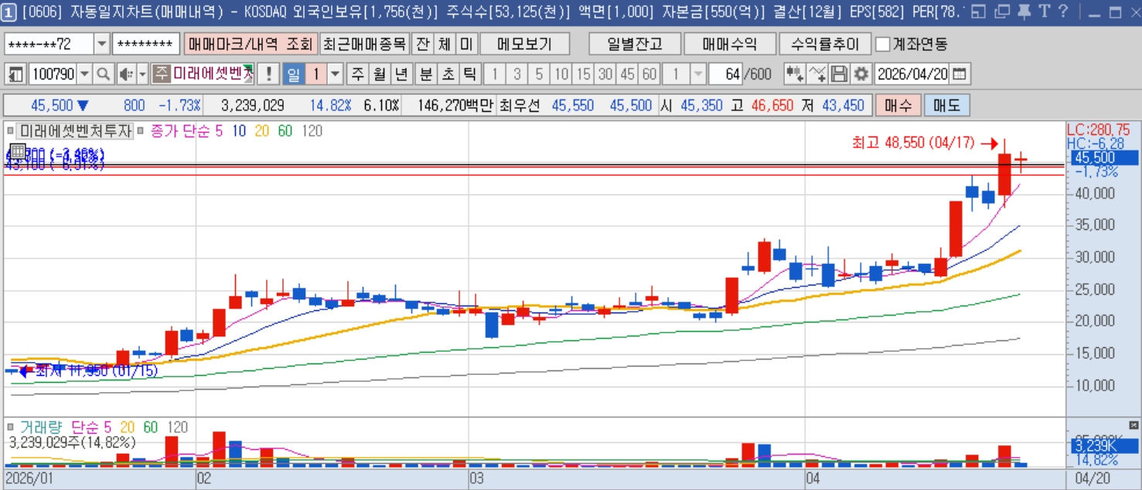Image resolution: width=1142 pixels, height=490 pixels.
Task: Click the candle count field showing 64
Action: tap(725, 75)
